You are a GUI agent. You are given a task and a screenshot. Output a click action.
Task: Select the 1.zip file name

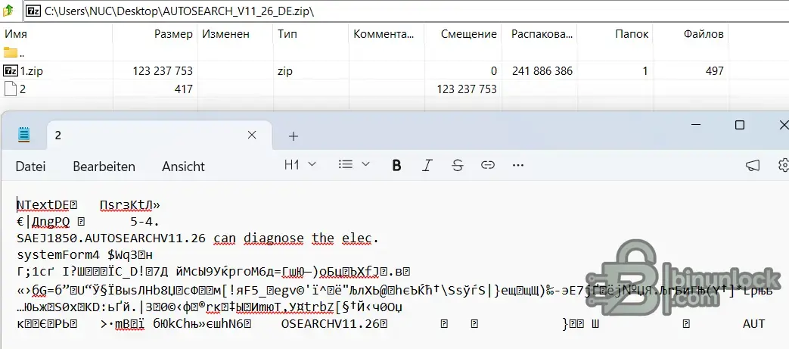[31, 71]
